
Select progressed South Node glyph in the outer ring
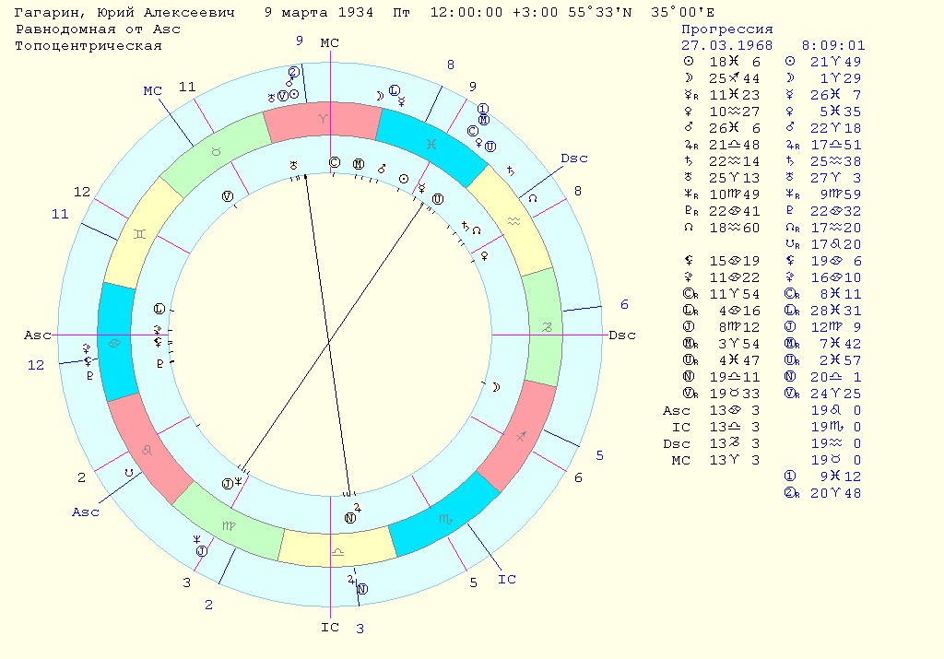point(128,473)
